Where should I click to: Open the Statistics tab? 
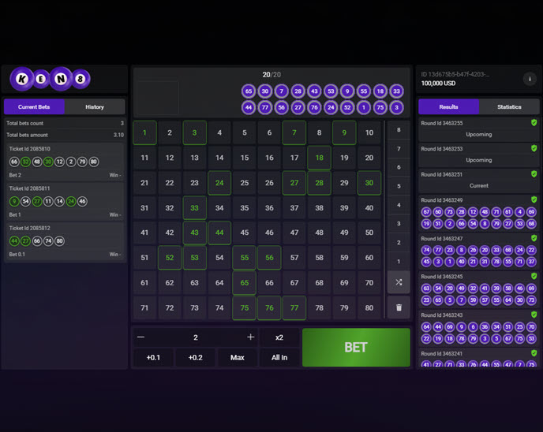(509, 107)
